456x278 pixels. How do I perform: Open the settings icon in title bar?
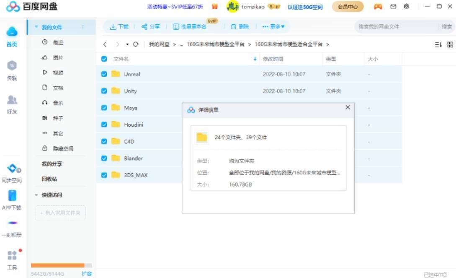[407, 6]
